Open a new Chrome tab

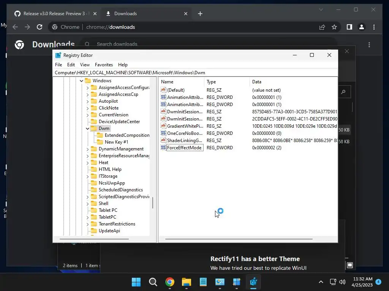(x=200, y=14)
